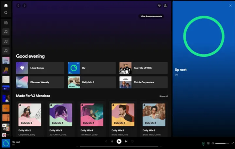Click the Daily Mix 6 title text
Image resolution: width=235 pixels, height=149 pixels.
coord(149,130)
